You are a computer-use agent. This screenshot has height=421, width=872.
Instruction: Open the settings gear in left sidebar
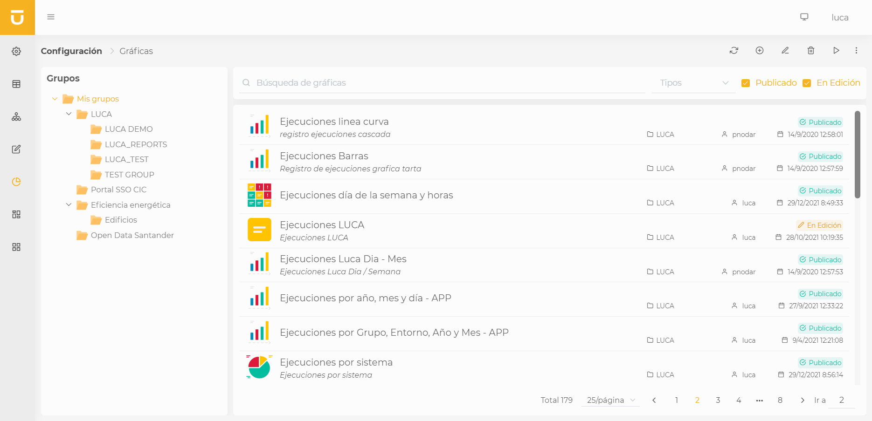(16, 51)
